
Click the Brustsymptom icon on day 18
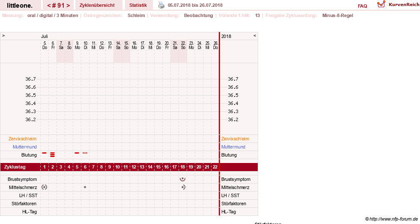183,179
